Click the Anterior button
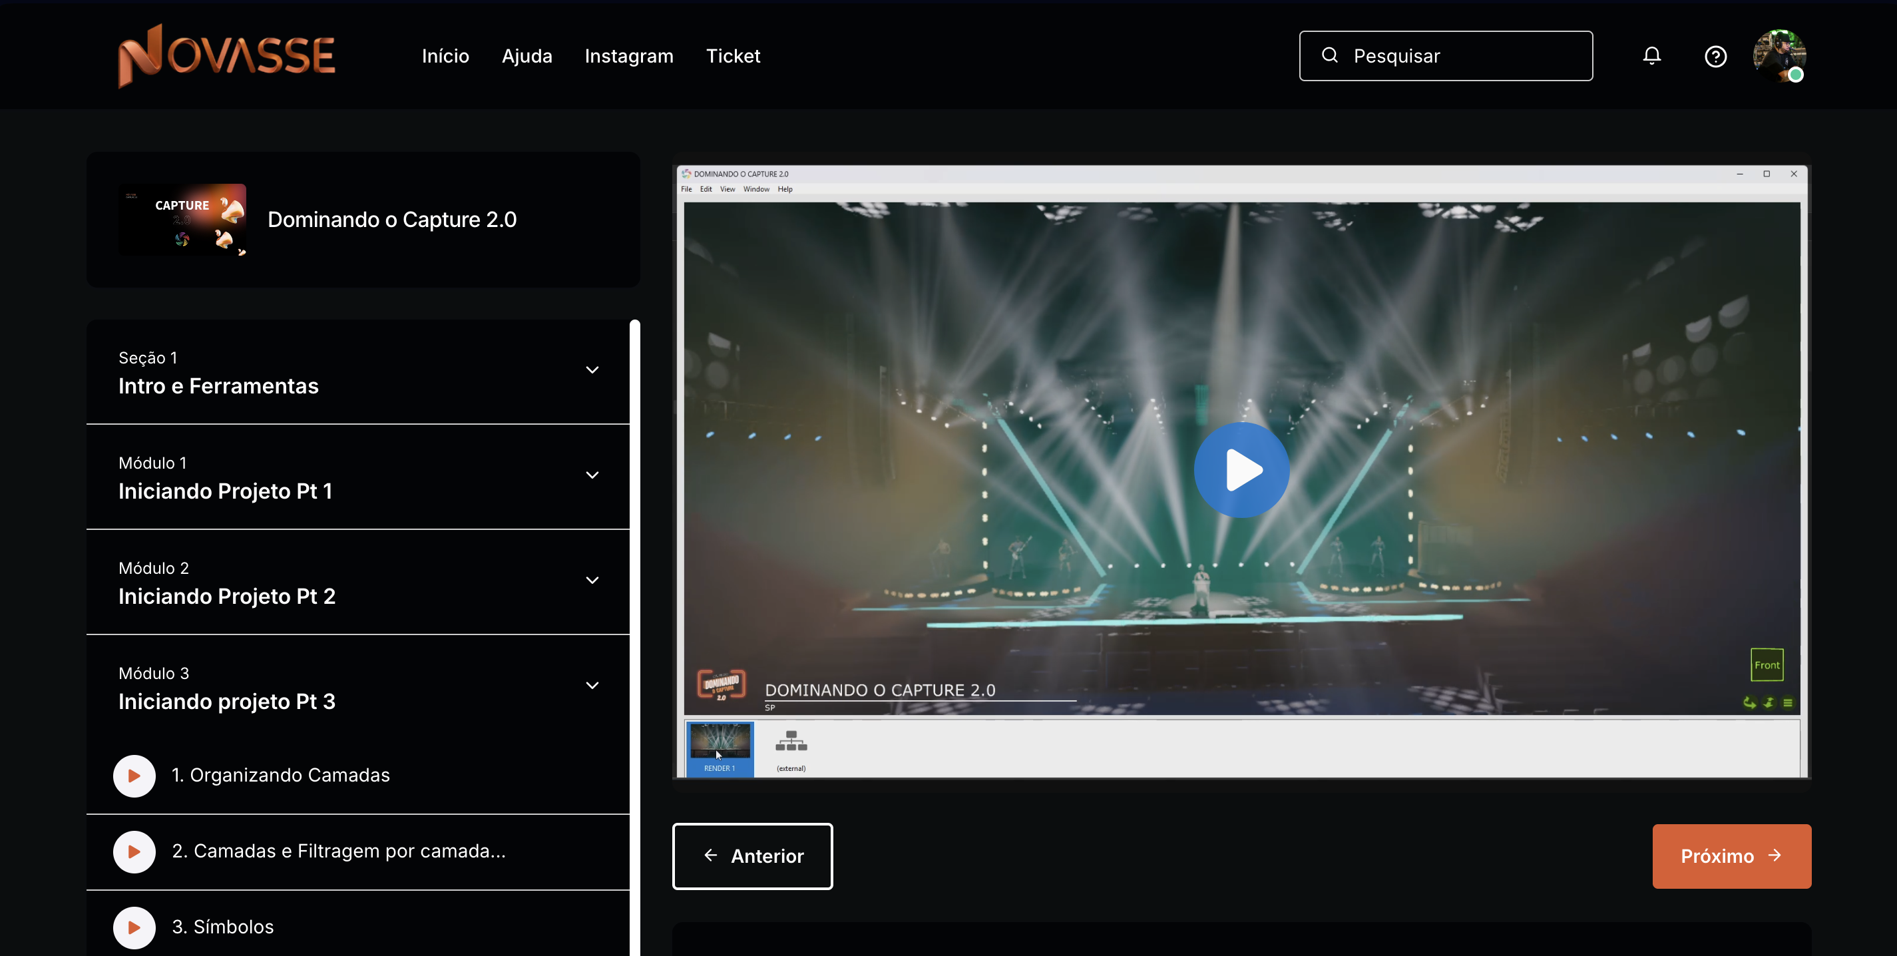Viewport: 1897px width, 956px height. click(x=752, y=856)
